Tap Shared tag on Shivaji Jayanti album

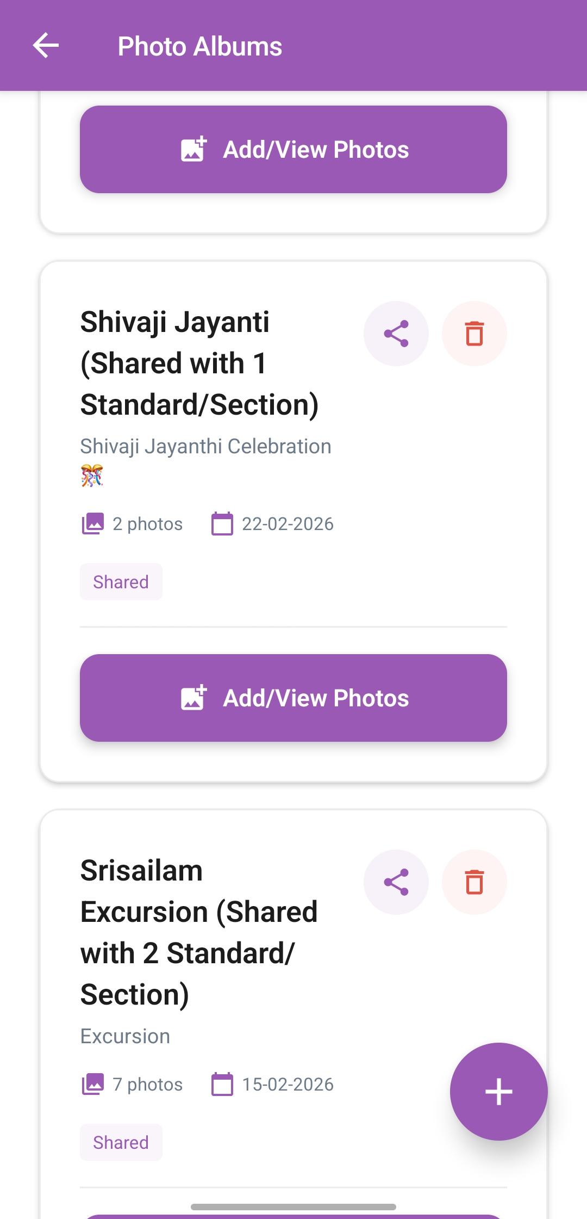(x=121, y=582)
